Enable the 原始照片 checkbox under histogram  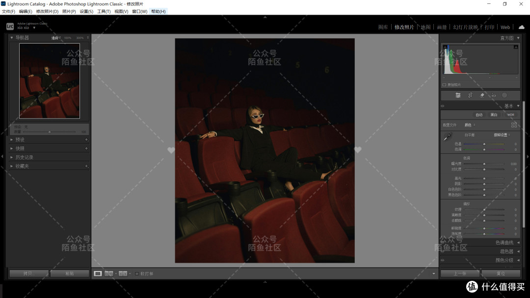tap(444, 85)
